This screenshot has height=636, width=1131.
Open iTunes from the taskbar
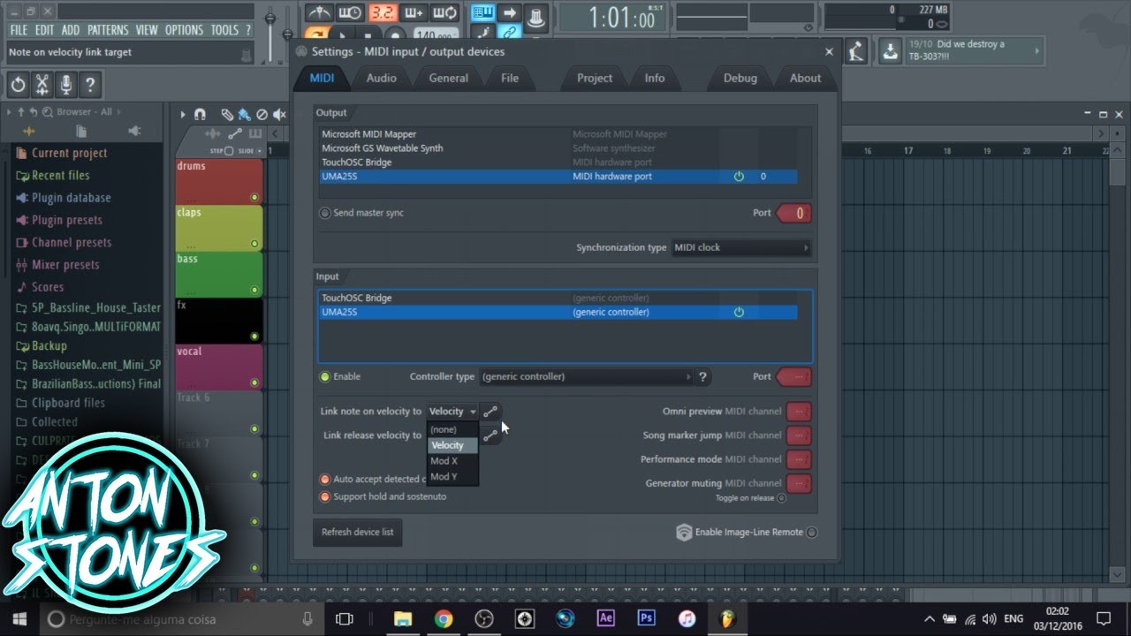(687, 618)
